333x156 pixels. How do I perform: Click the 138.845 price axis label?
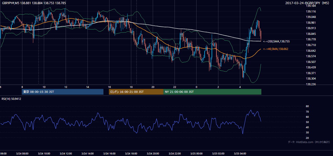[x=311, y=34]
